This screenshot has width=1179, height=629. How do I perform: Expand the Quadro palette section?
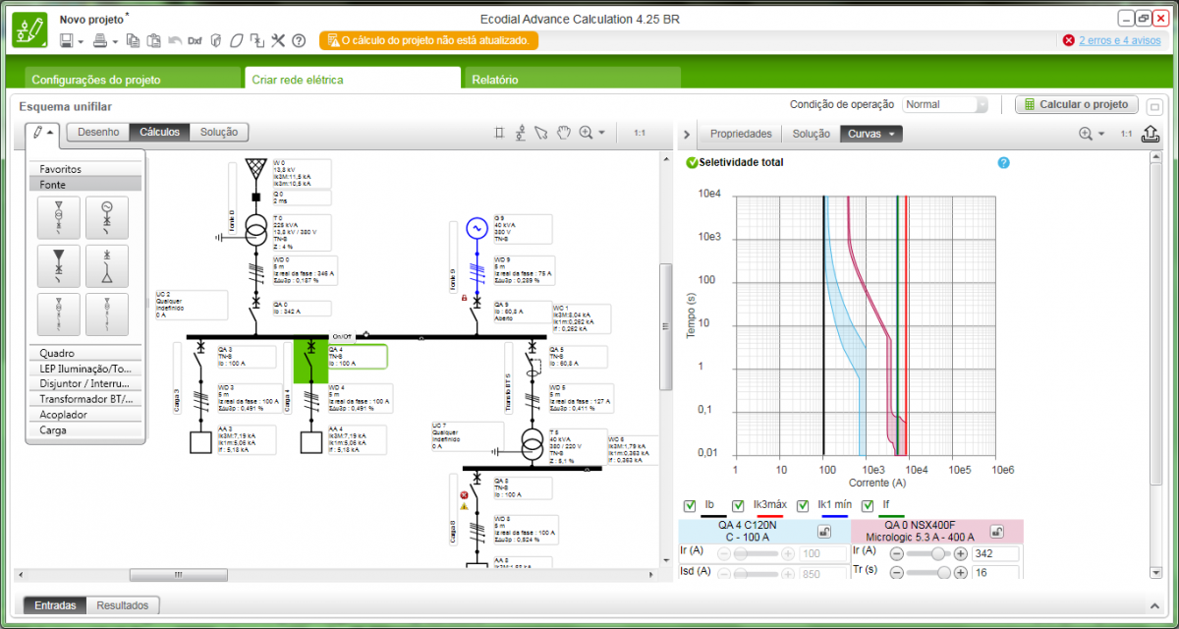(85, 353)
